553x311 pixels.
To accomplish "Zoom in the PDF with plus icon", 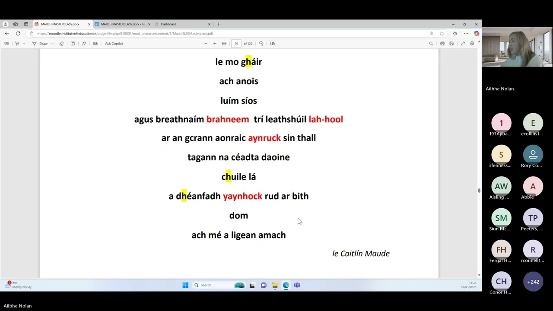I will (215, 44).
